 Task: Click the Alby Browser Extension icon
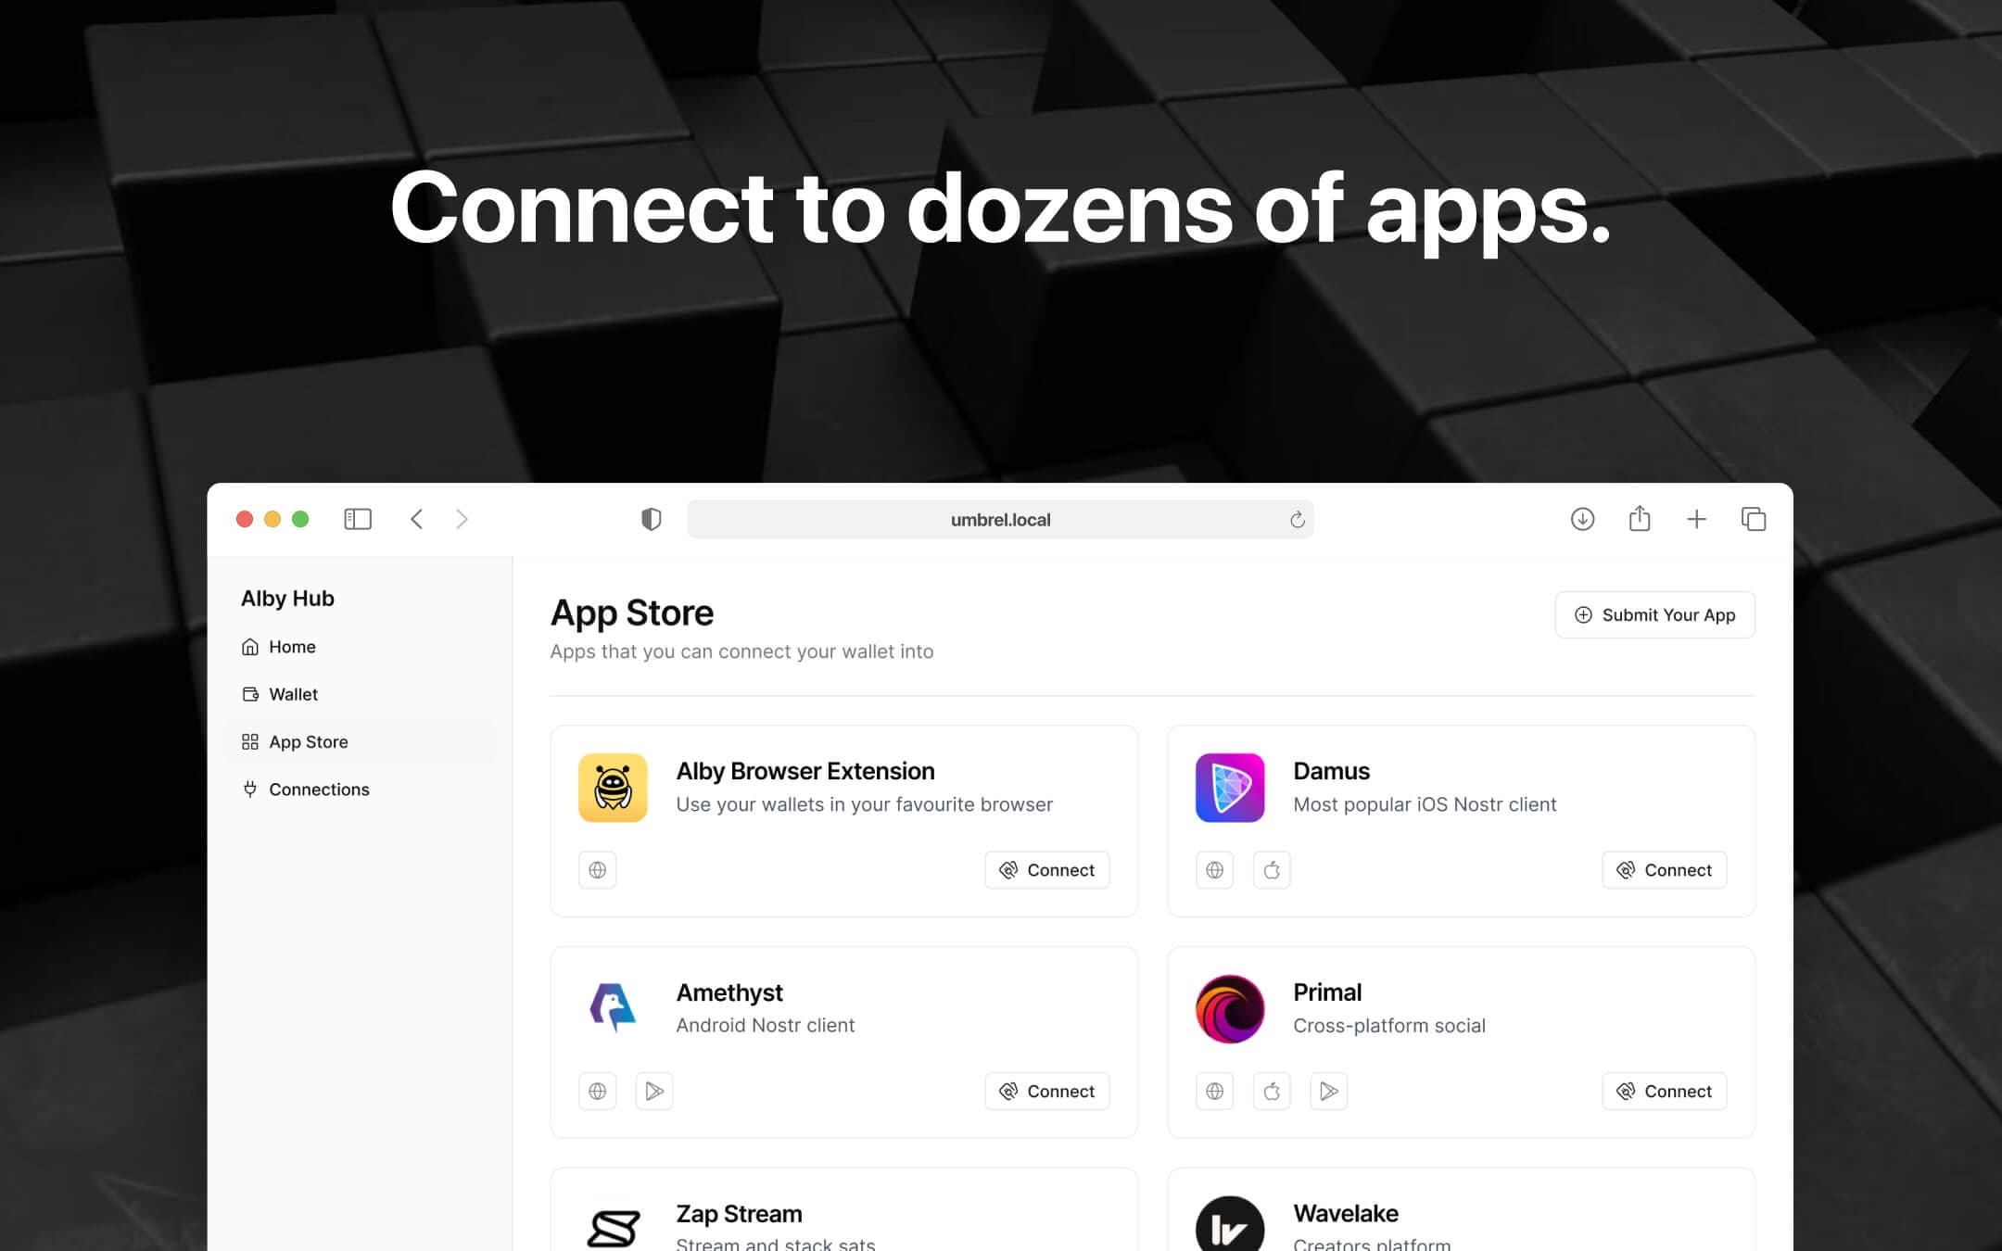point(613,787)
